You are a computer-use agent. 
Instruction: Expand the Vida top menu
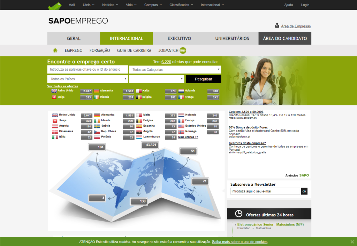[x=131, y=5]
